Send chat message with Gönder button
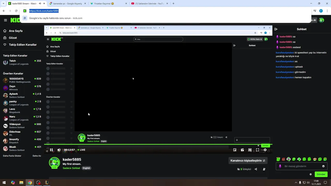 tap(321, 174)
